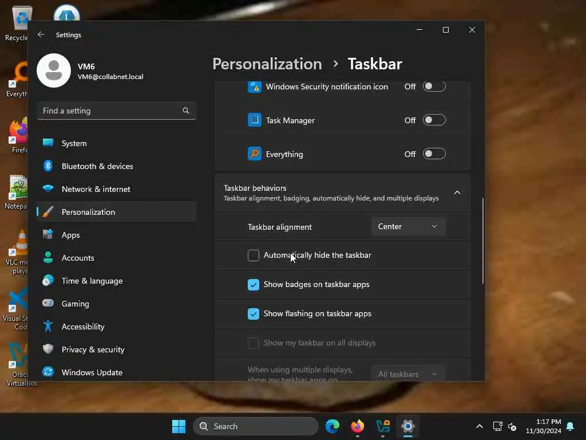Image resolution: width=586 pixels, height=440 pixels.
Task: Select the Personalization category
Action: click(117, 212)
